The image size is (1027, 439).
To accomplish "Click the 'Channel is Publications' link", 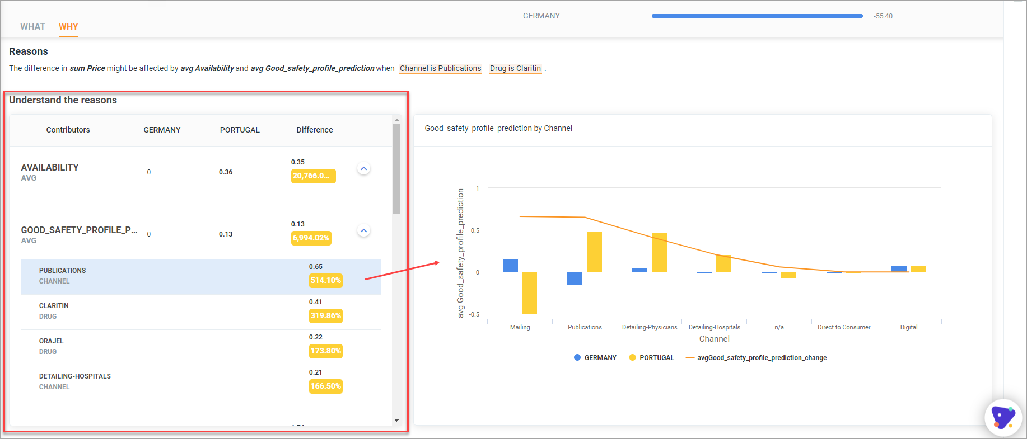I will tap(440, 68).
